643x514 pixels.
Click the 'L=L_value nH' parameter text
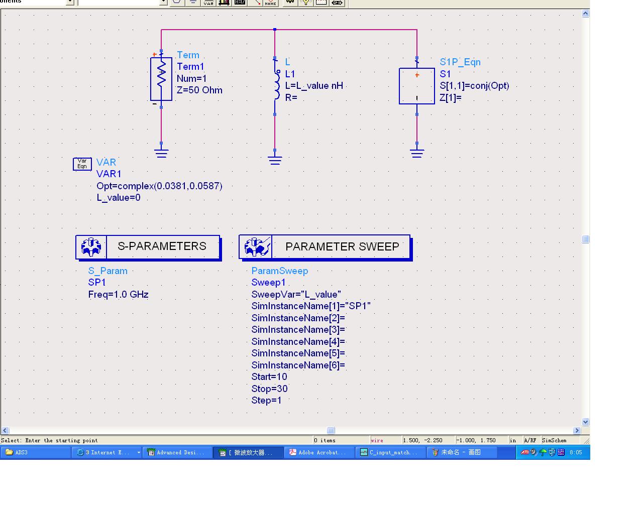[314, 86]
